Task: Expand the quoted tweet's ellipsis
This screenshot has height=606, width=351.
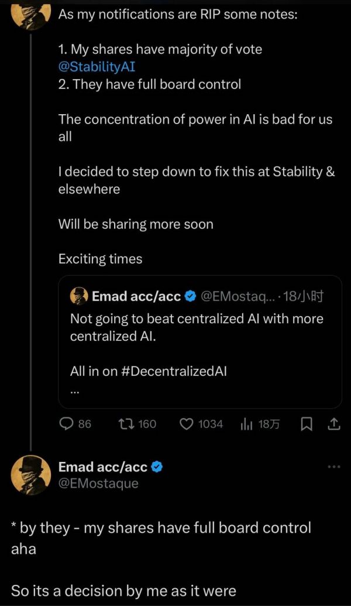Action: 74,391
